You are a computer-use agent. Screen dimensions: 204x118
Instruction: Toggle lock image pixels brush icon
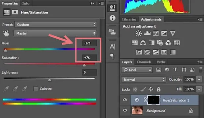pyautogui.click(x=143, y=89)
